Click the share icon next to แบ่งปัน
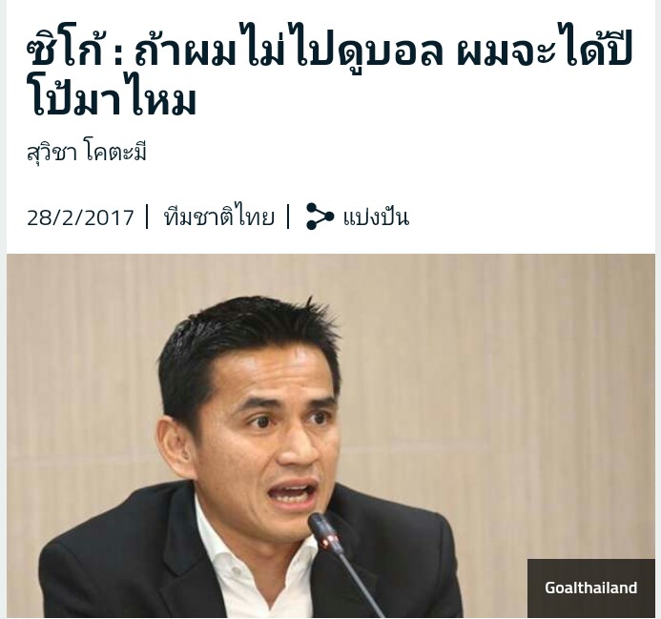Image resolution: width=661 pixels, height=619 pixels. [x=320, y=217]
